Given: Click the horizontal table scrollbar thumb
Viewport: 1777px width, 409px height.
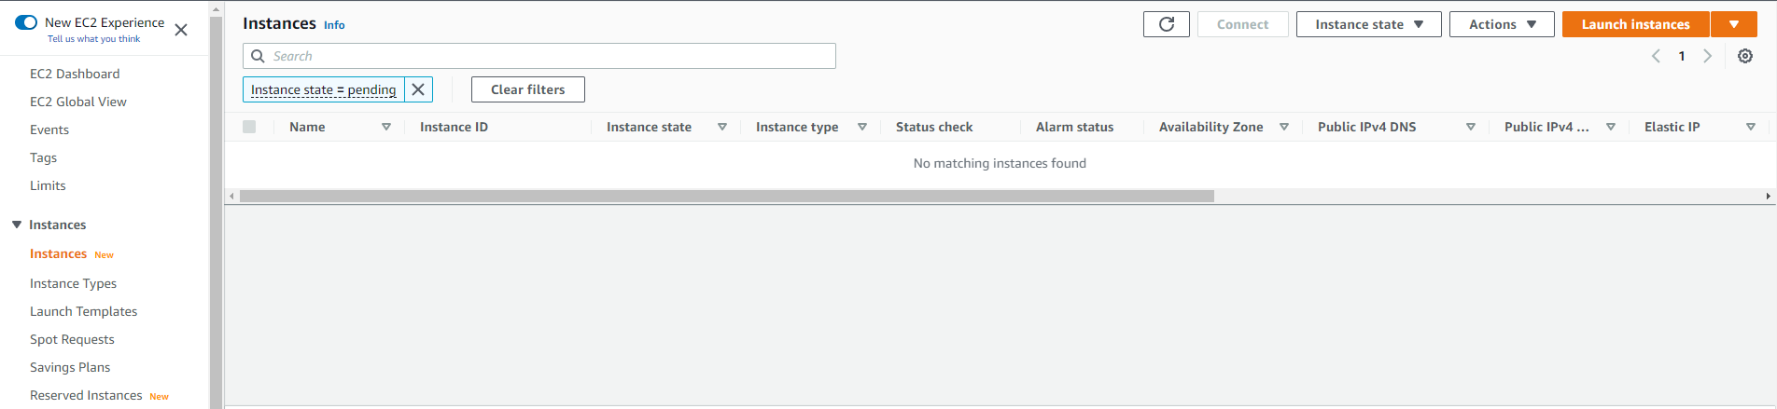Looking at the screenshot, I should point(727,197).
